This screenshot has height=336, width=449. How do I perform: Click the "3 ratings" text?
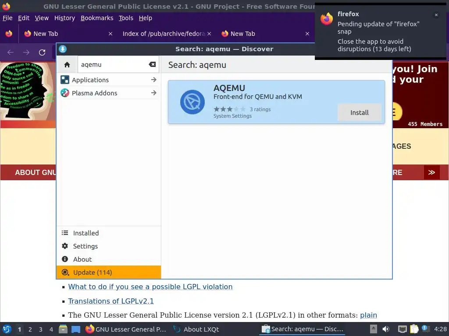click(260, 109)
